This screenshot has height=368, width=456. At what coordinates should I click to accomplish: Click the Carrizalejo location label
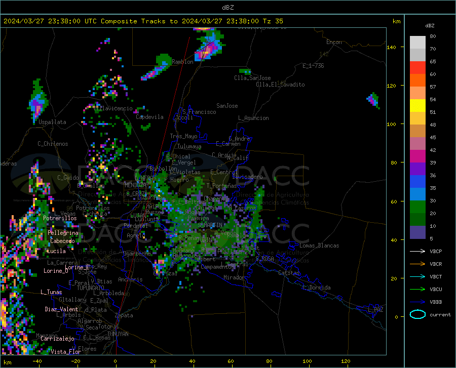coord(57,339)
